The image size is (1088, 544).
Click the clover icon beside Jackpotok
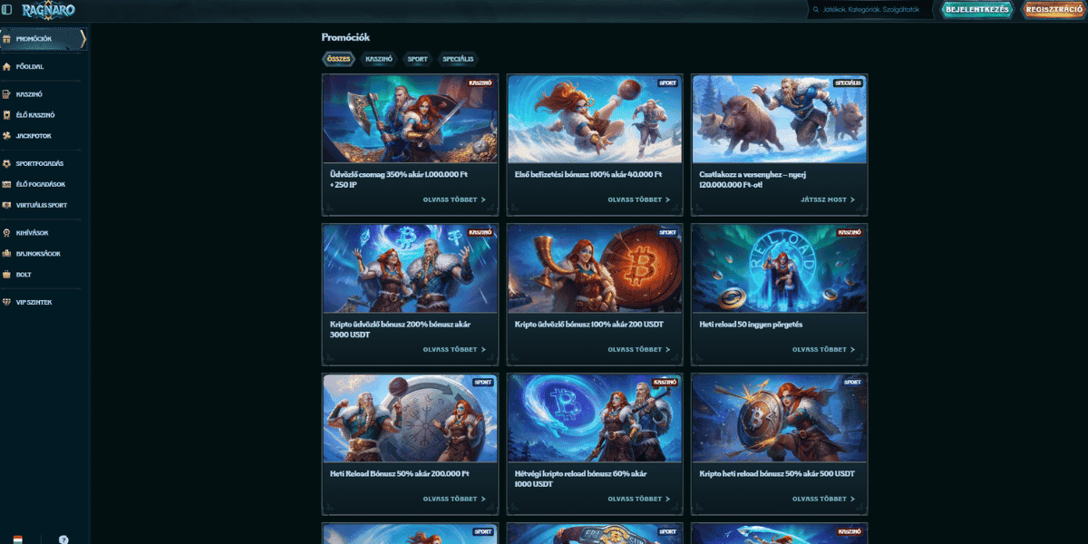point(7,136)
